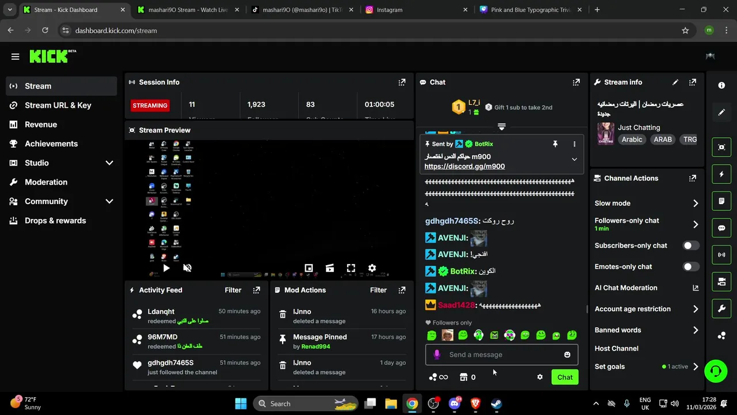Image resolution: width=737 pixels, height=415 pixels.
Task: Click Host Channel action
Action: point(617,349)
